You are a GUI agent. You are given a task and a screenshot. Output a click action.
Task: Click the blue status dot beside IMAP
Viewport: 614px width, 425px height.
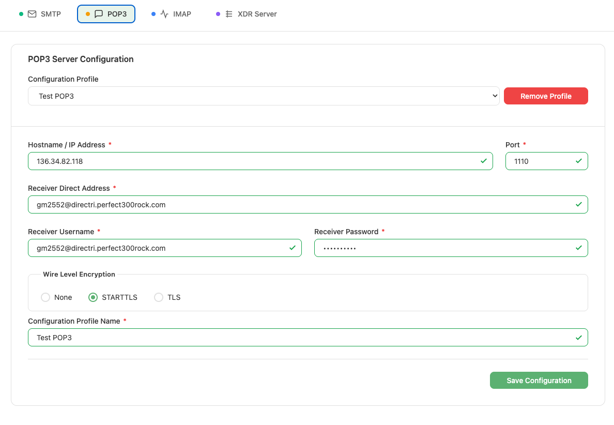point(153,14)
